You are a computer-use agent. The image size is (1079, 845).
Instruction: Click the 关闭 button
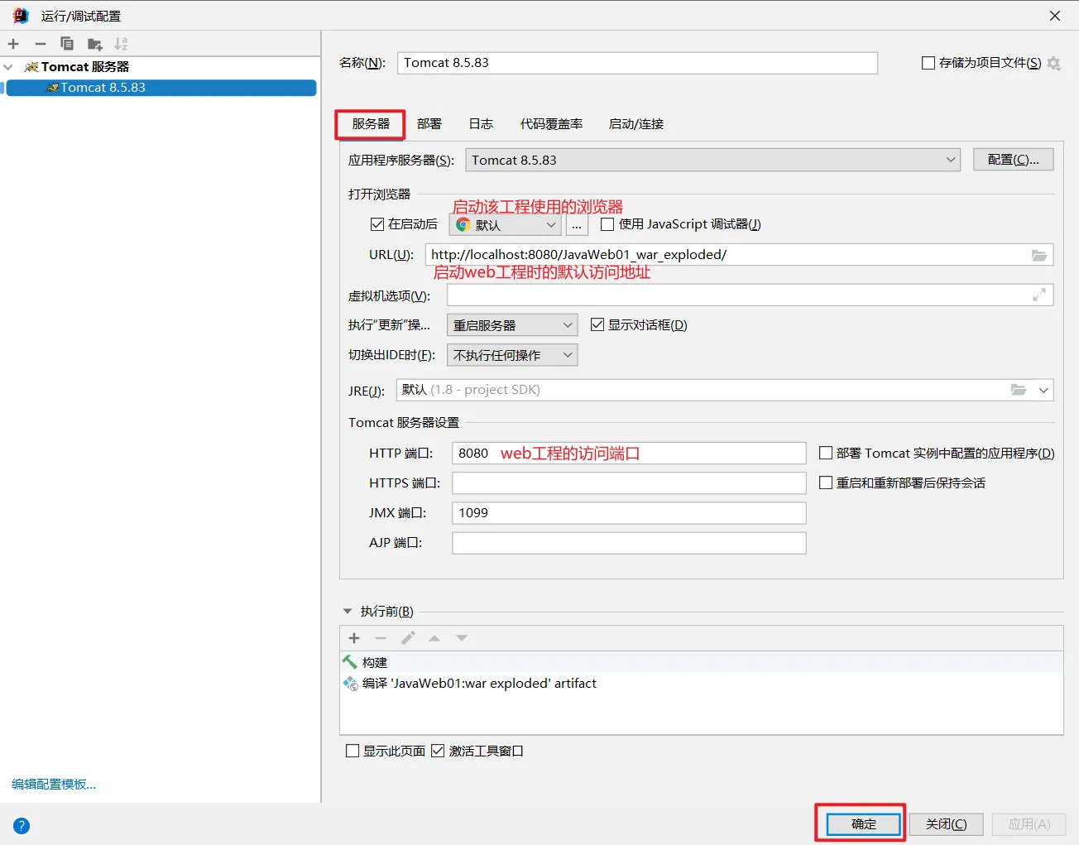pyautogui.click(x=947, y=824)
